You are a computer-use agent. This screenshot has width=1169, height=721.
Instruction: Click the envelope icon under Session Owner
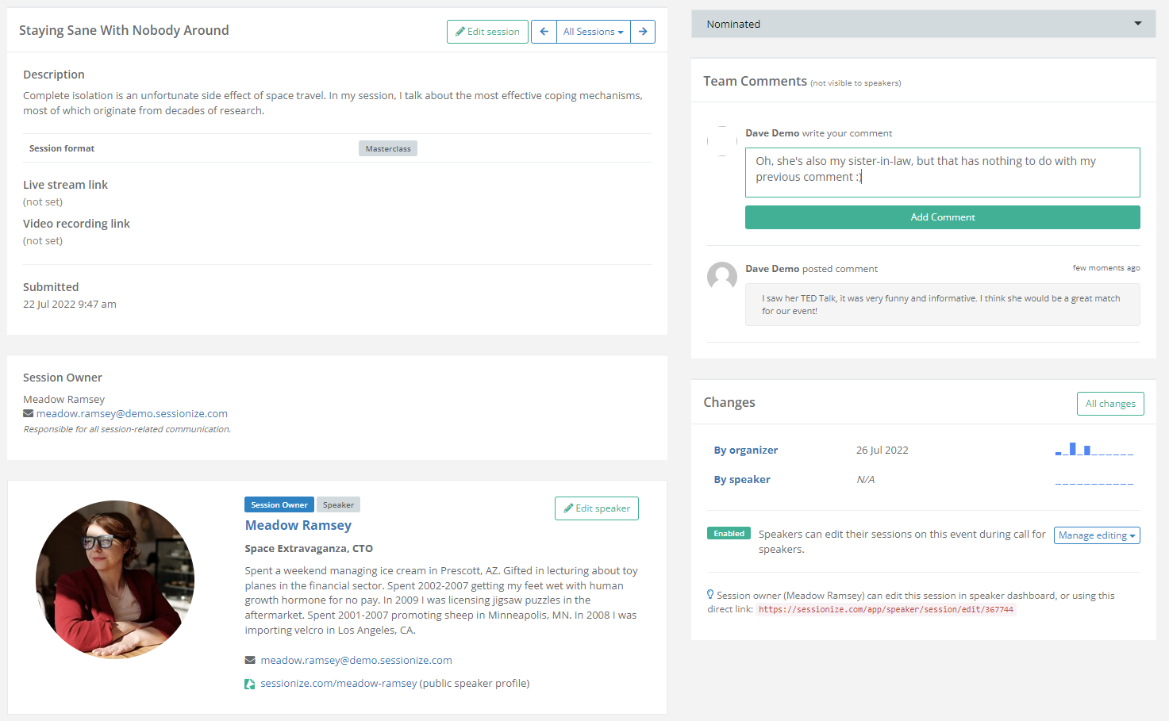29,413
